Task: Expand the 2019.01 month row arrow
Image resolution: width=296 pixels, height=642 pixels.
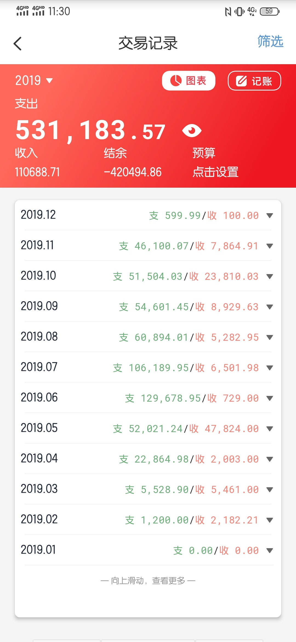Action: coord(270,551)
